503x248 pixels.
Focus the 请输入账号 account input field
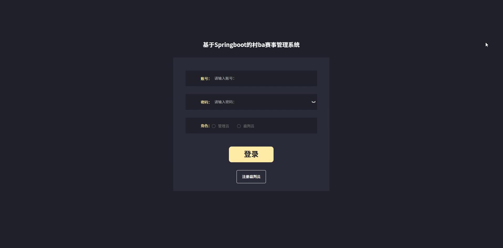pyautogui.click(x=264, y=78)
